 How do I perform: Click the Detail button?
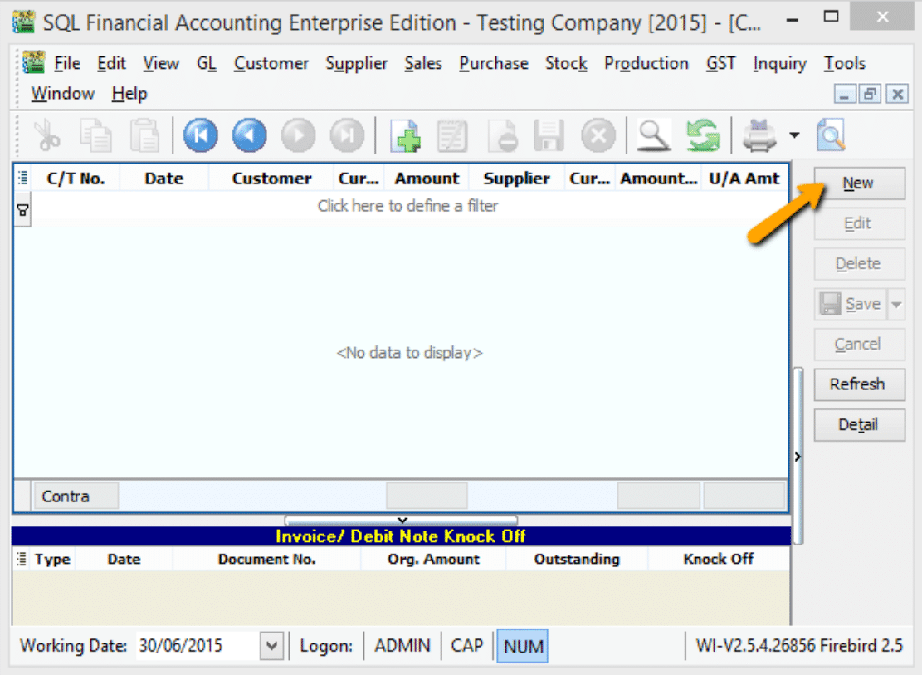click(x=858, y=424)
